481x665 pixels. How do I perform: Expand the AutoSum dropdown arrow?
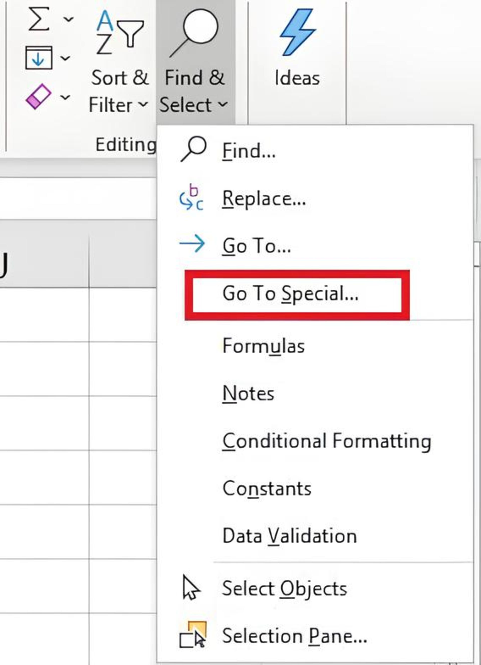pos(68,19)
